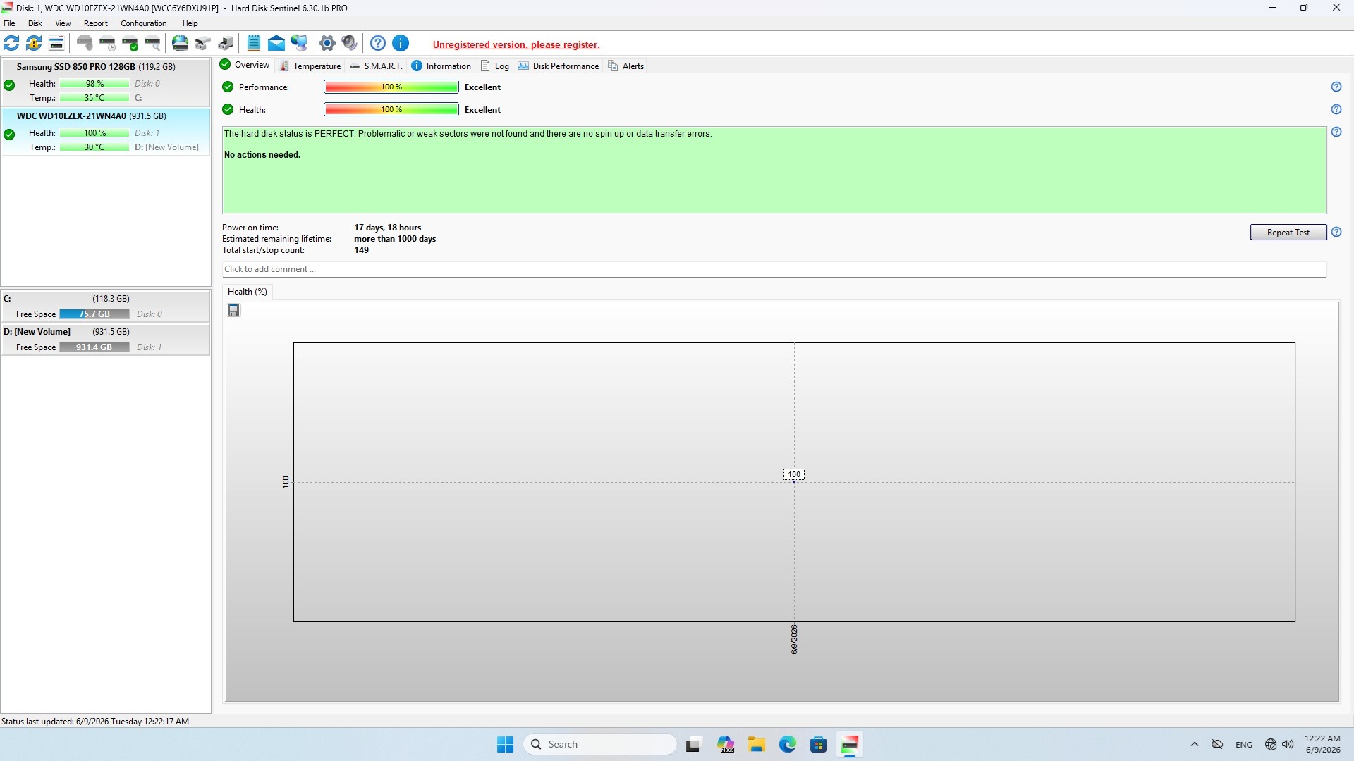
Task: Switch to the Alerts tab
Action: (626, 66)
